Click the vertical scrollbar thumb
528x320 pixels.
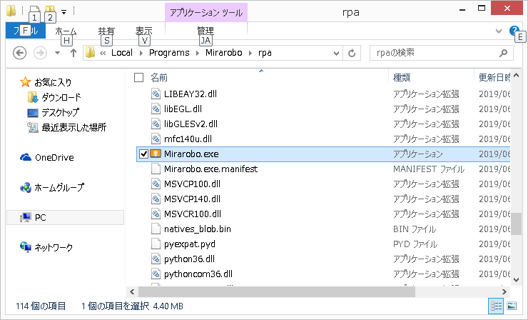click(516, 224)
